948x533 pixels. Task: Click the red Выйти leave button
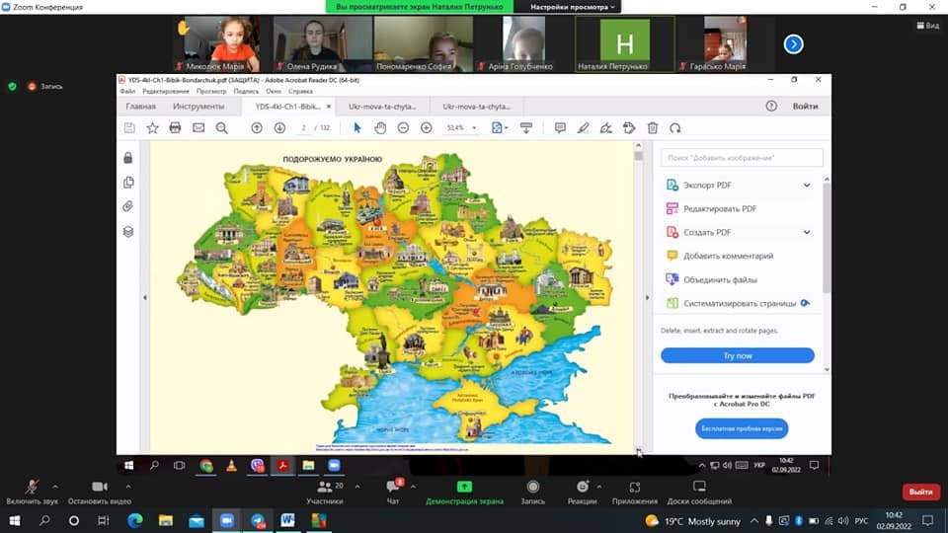pos(920,492)
